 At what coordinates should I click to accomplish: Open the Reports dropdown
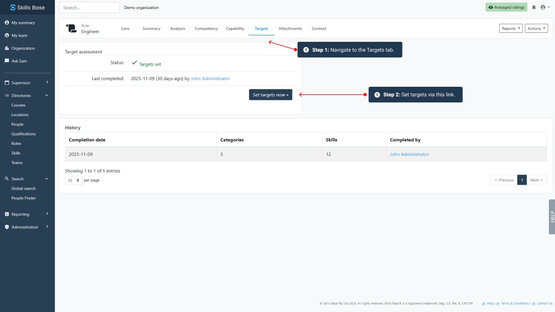pyautogui.click(x=511, y=28)
